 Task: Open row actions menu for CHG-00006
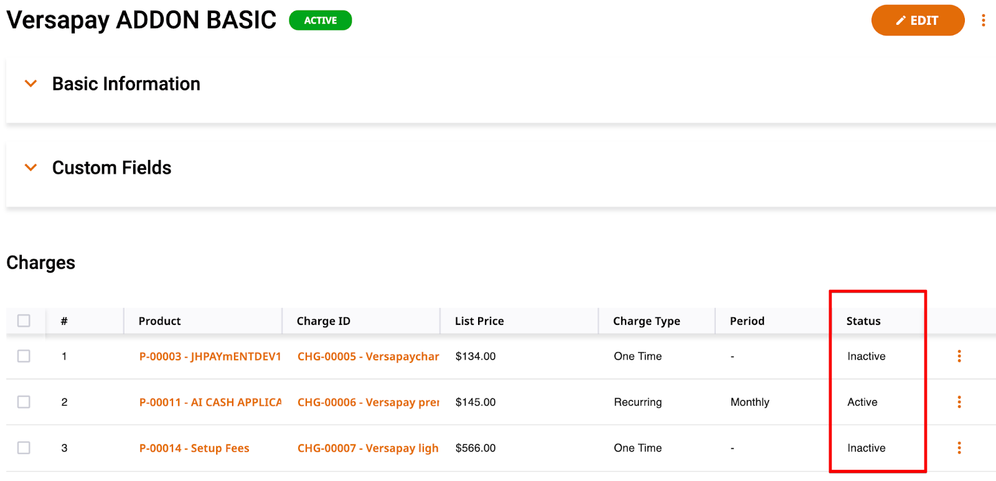[959, 402]
